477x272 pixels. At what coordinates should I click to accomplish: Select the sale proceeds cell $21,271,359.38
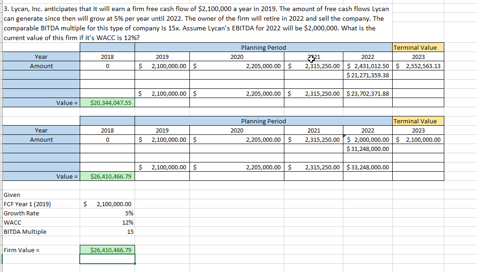369,75
